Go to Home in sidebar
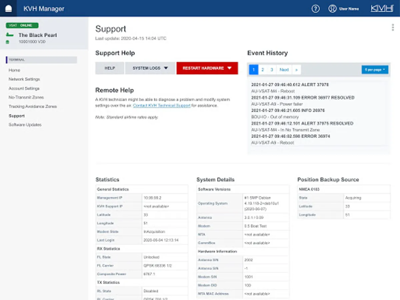The image size is (400, 300). pos(14,70)
